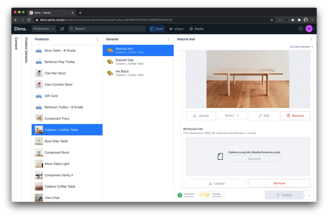
Task: Click the Cleo Bar Stool thumbnail
Action: pos(39,73)
